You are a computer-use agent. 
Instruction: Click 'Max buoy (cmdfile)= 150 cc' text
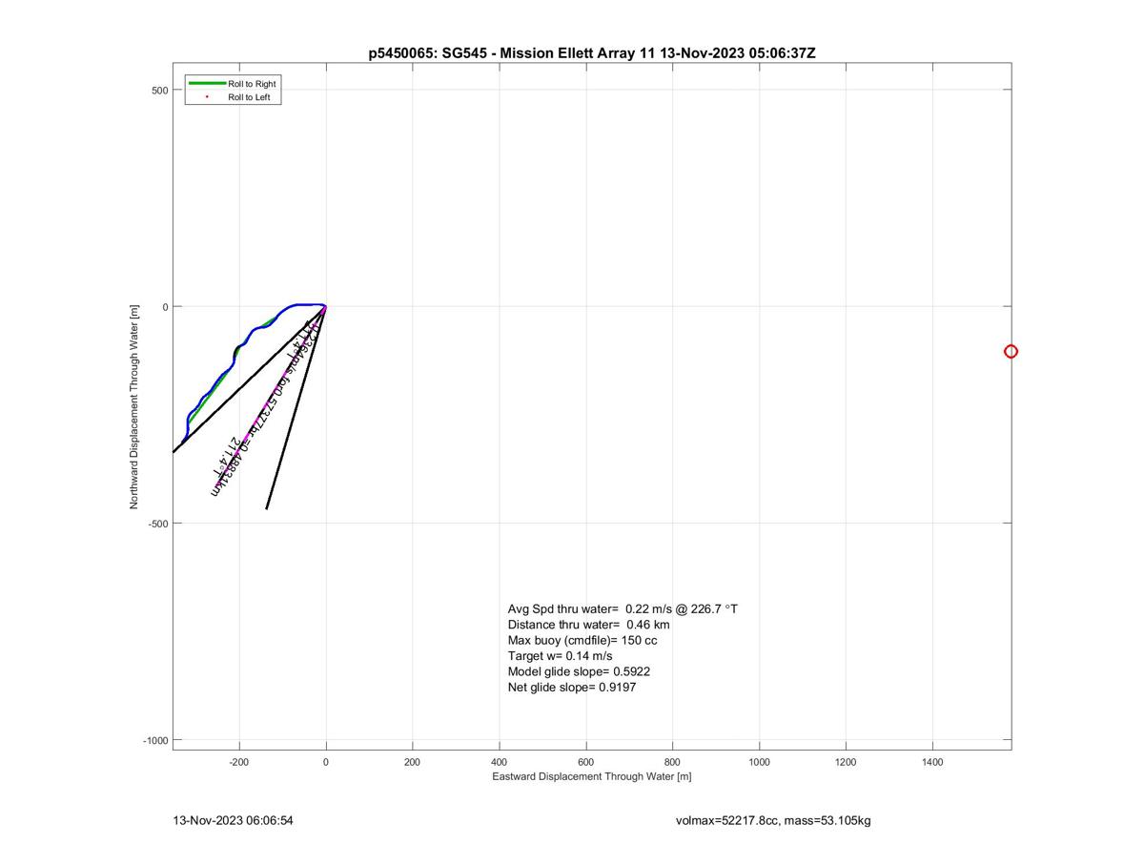click(x=582, y=641)
